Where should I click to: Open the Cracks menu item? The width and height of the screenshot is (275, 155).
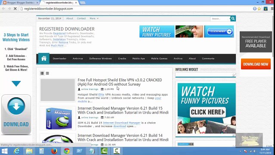[122, 59]
